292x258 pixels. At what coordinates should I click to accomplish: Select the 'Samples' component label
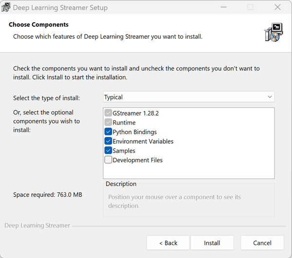pos(124,151)
